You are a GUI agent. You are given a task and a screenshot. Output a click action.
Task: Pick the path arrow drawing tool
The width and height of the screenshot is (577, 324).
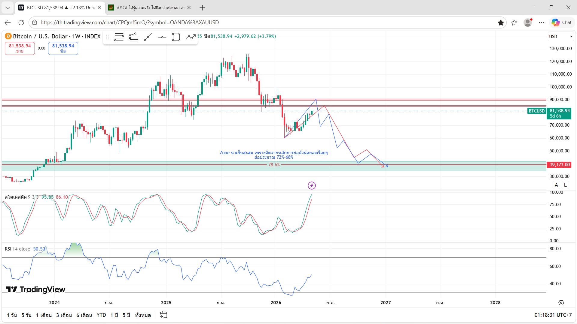tap(191, 37)
